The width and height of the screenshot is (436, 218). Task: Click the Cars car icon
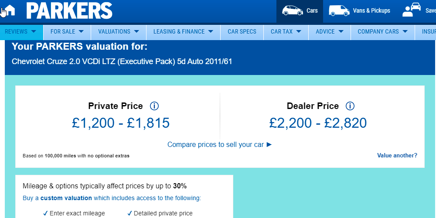point(292,10)
